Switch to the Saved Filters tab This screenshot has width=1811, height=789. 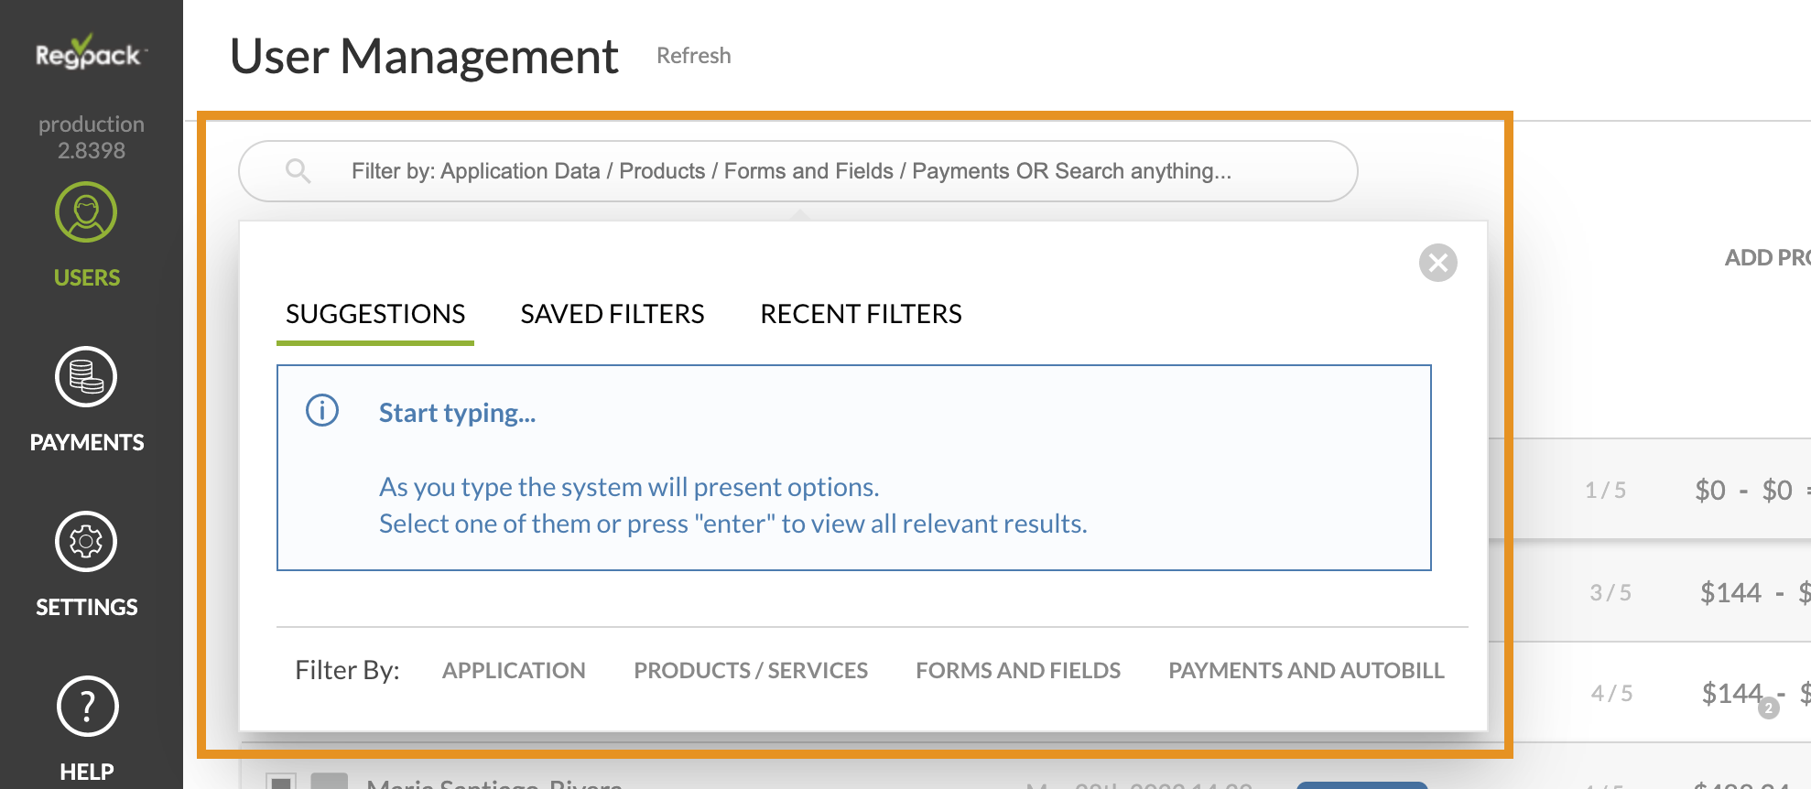[x=612, y=314]
